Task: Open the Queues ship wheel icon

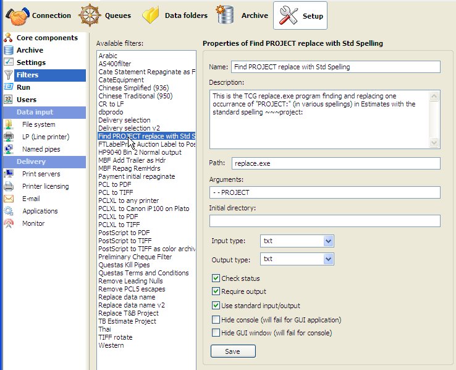Action: (x=90, y=15)
